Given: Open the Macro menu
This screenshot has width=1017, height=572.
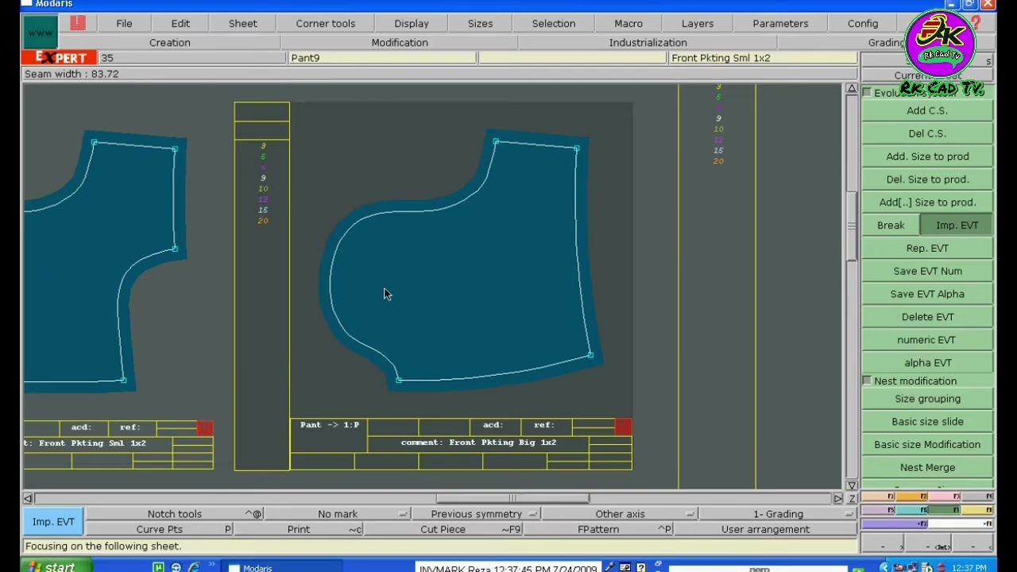Looking at the screenshot, I should 628,24.
